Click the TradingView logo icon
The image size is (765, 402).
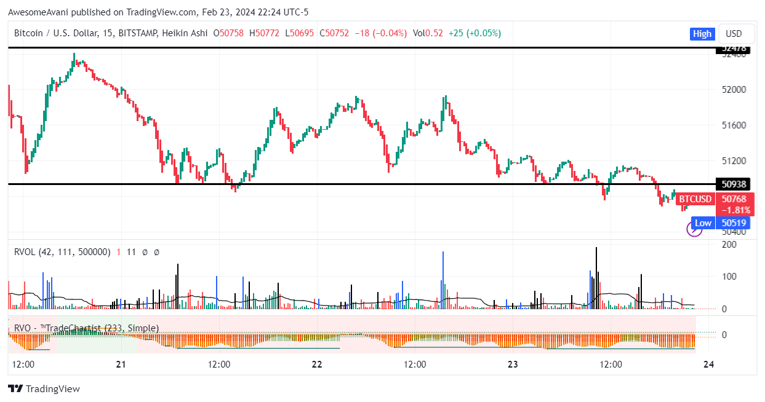tap(15, 389)
